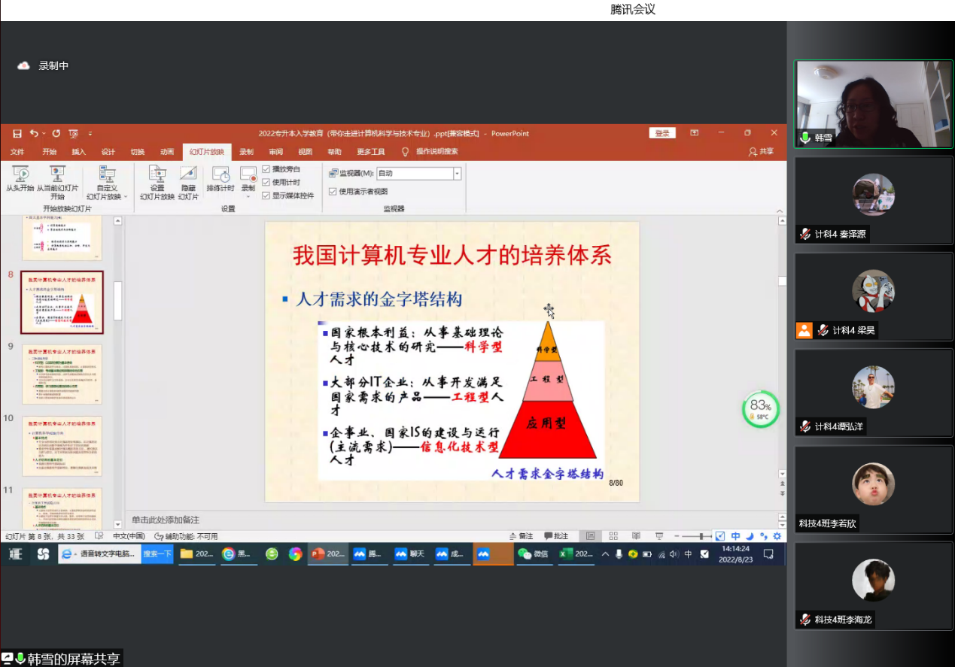The width and height of the screenshot is (955, 667).
Task: Click Share (共享) in the ribbon
Action: [761, 152]
